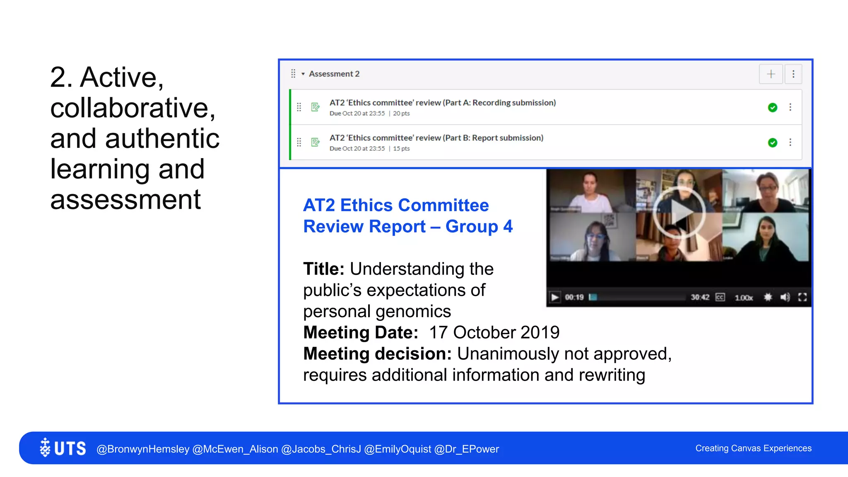This screenshot has height=477, width=848.
Task: Click the @Jacobs_ChrisJ handle
Action: [x=321, y=449]
